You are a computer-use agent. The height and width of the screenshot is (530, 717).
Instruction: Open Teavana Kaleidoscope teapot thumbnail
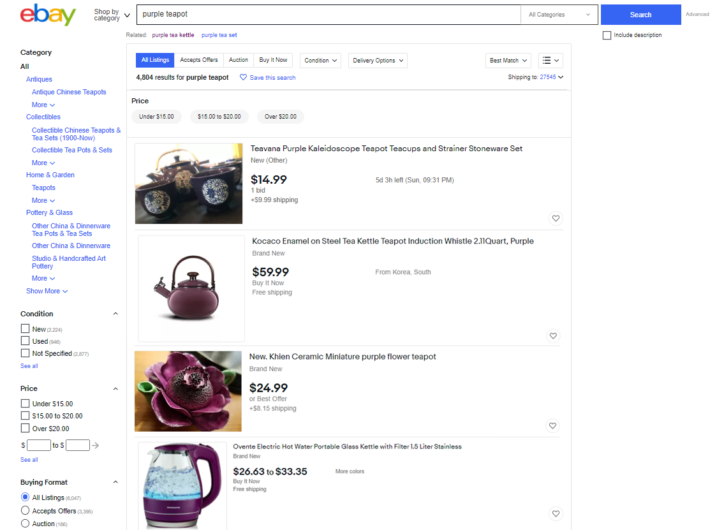coord(188,184)
